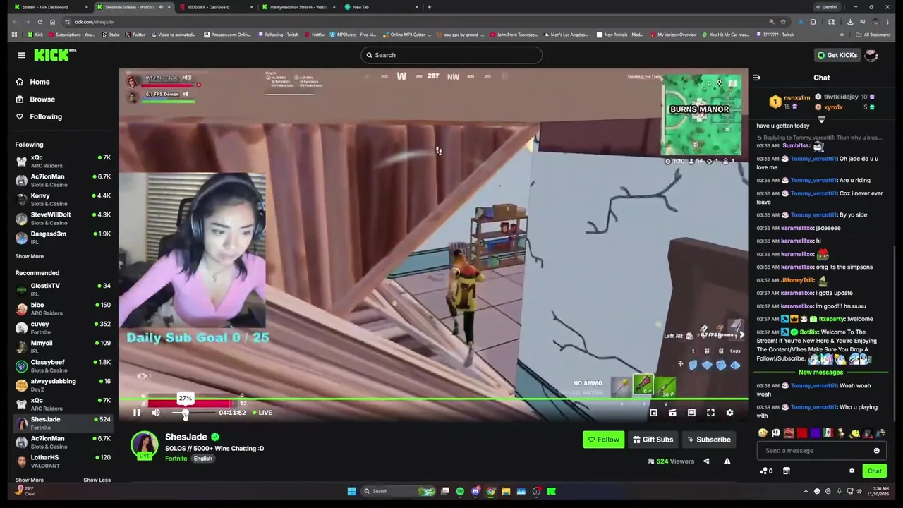This screenshot has width=903, height=508.
Task: Open Dasgasd3m IRL channel
Action: click(63, 238)
